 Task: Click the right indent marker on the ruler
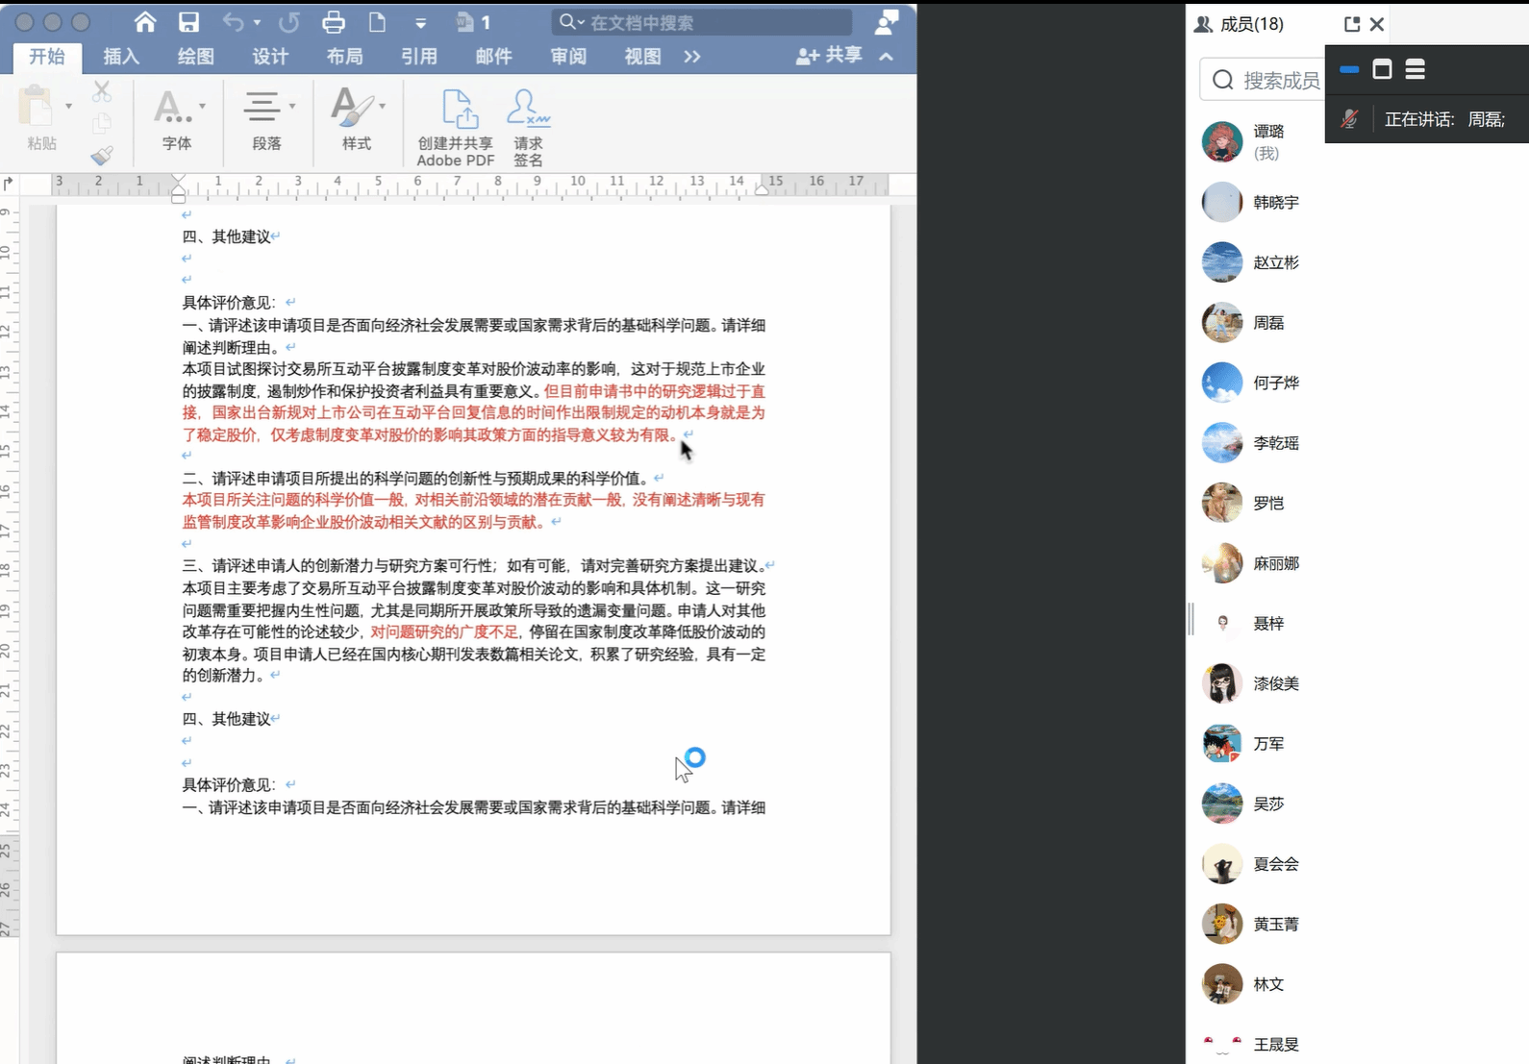tap(762, 189)
